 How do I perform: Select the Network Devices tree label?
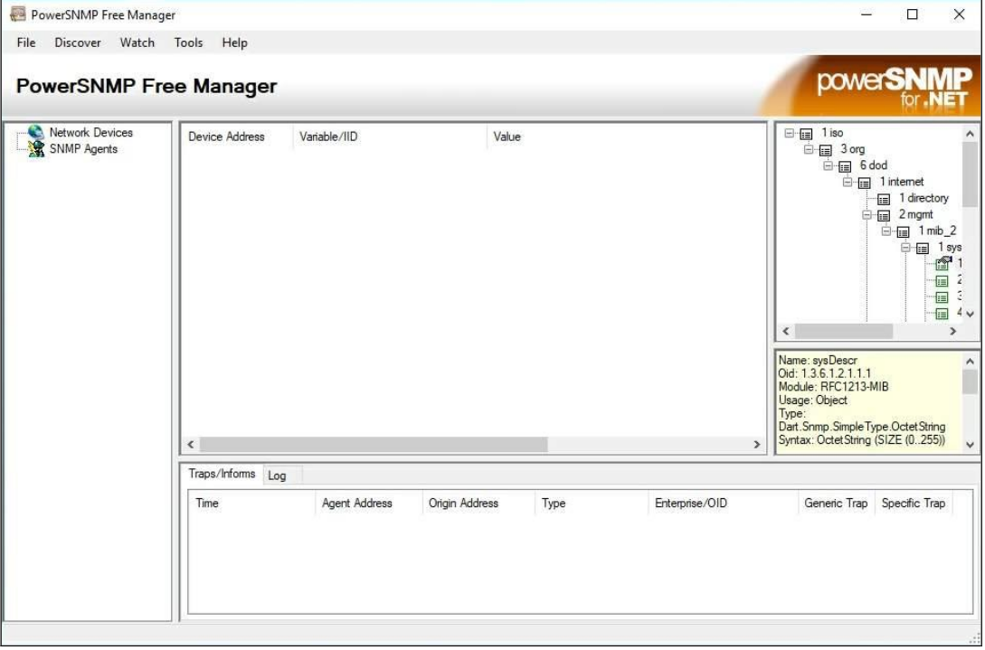click(x=91, y=133)
